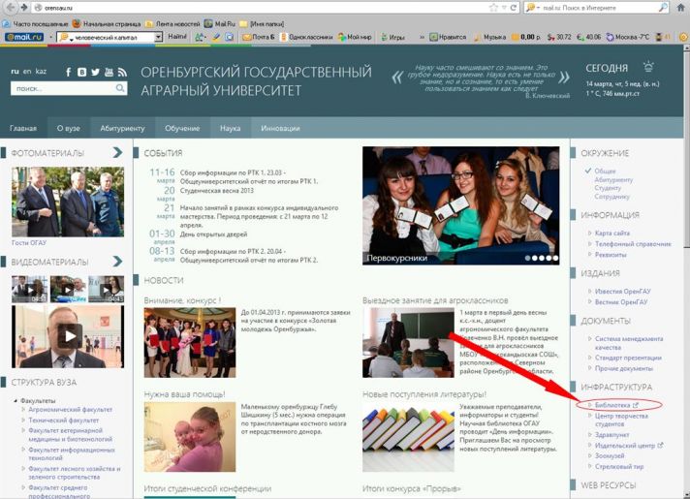Click the search magnifier in the browser search box
Image resolution: width=690 pixels, height=499 pixels.
click(x=662, y=8)
